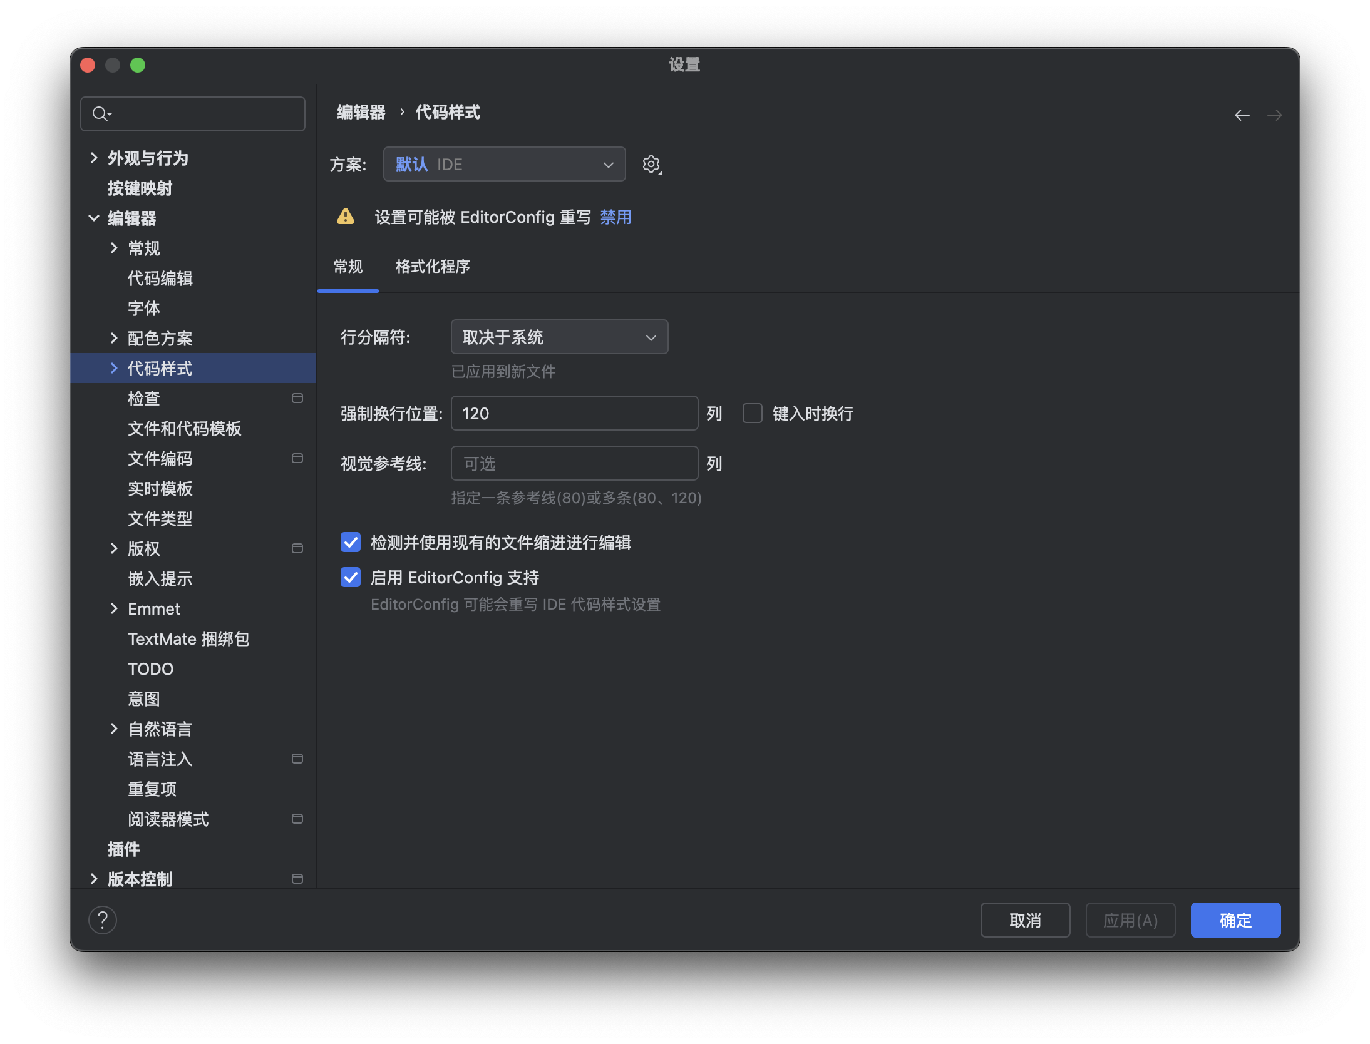
Task: Click project-level icon next to 检查
Action: (297, 398)
